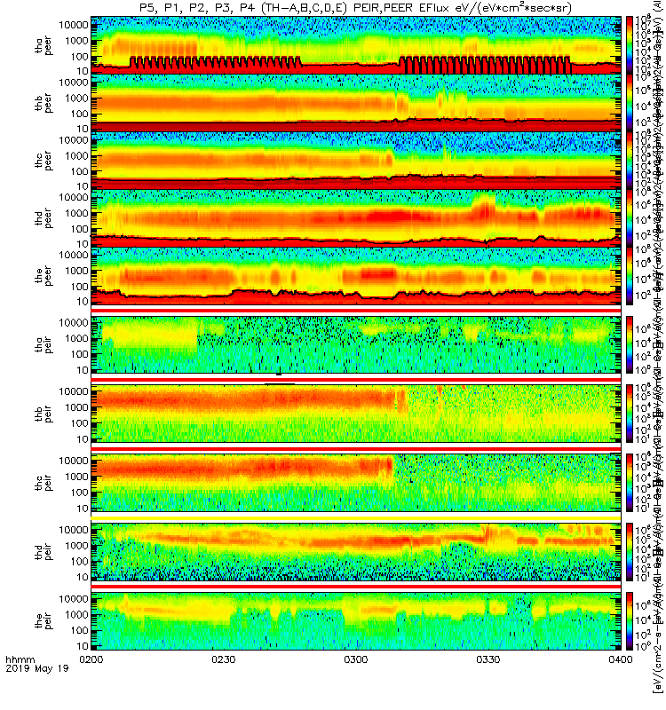Click the color bar beside thb peir panel
Viewport: 666px width, 710px height.
pyautogui.click(x=630, y=414)
